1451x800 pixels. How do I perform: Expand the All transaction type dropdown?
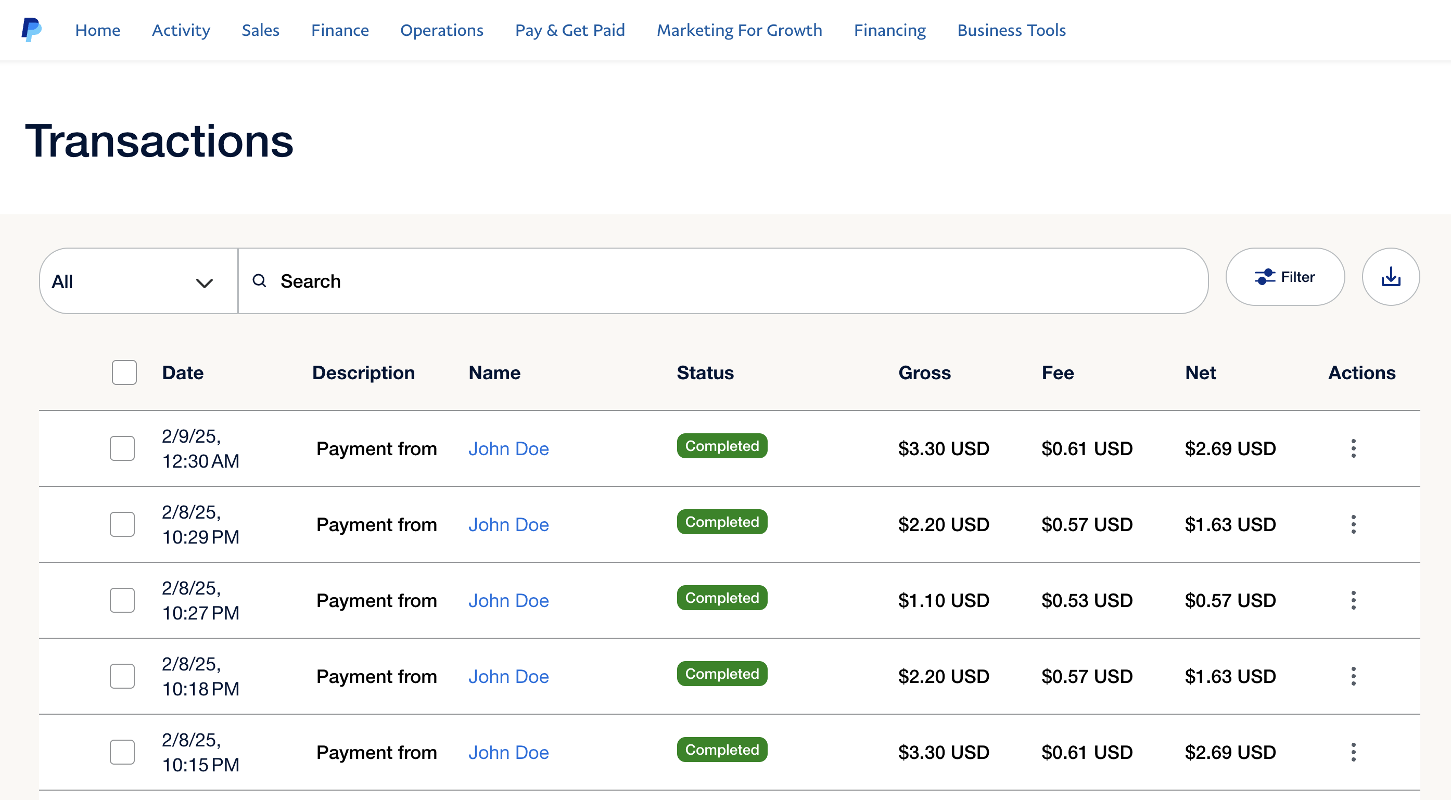point(138,281)
